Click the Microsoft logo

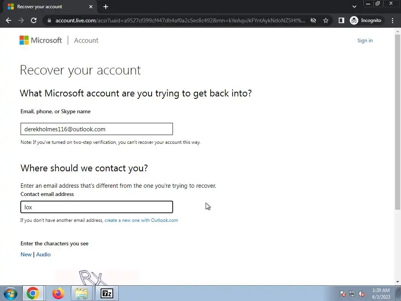pos(41,40)
